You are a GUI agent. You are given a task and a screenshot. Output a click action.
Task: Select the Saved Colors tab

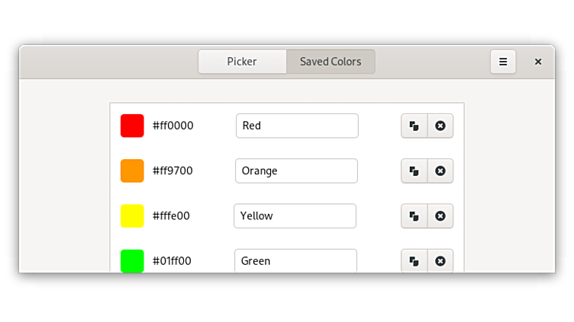pos(331,62)
